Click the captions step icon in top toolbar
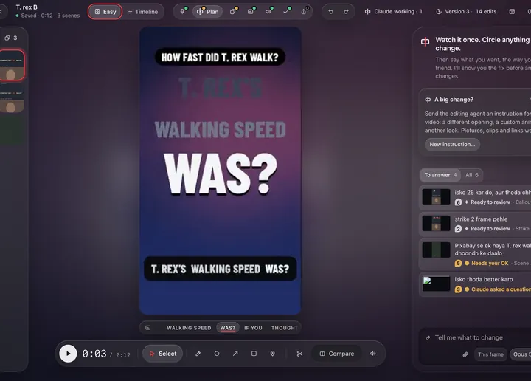The height and width of the screenshot is (381, 531). pos(251,11)
